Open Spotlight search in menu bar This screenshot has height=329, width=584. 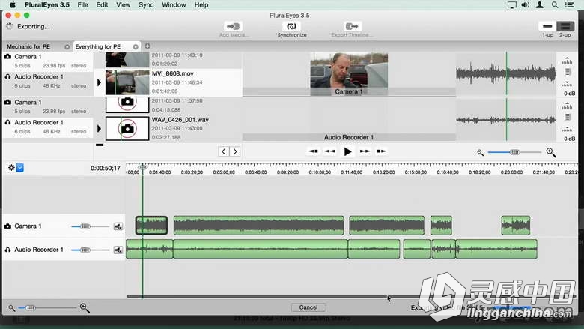(555, 4)
